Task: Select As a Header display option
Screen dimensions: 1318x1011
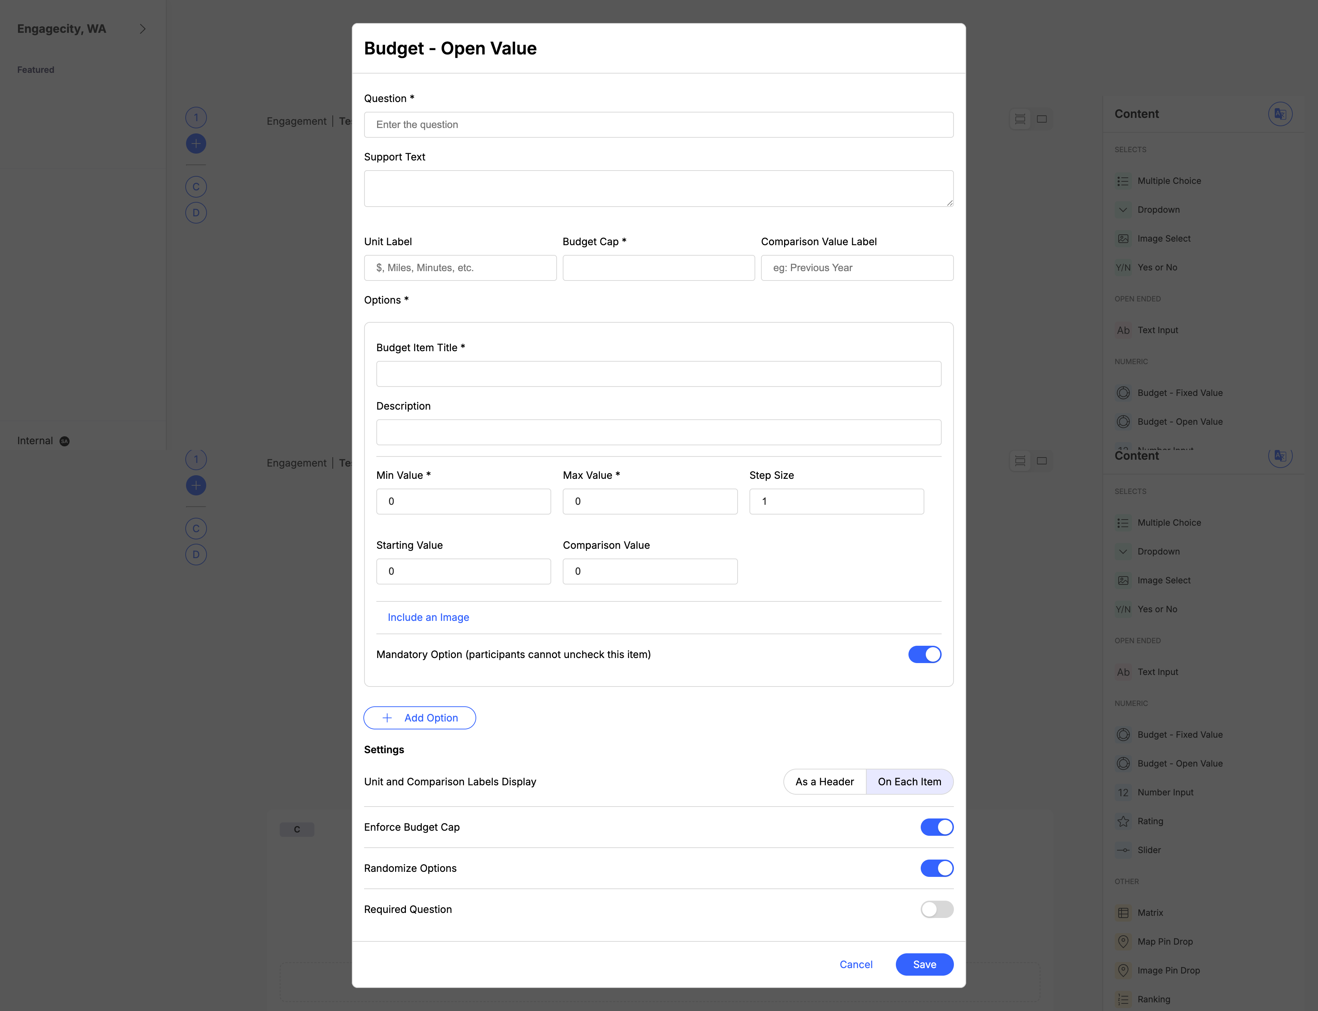Action: pyautogui.click(x=824, y=782)
